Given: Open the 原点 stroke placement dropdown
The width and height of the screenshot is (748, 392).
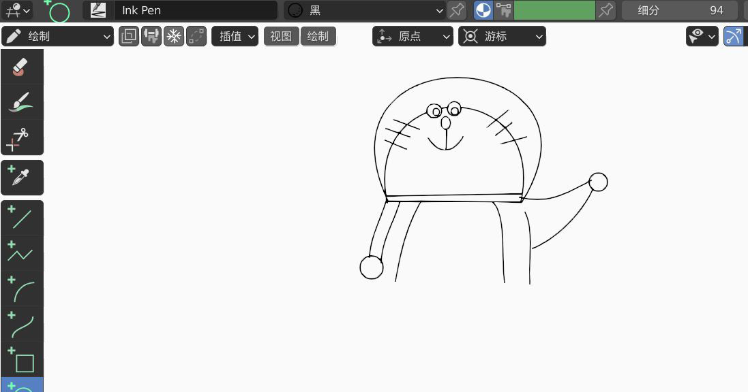Looking at the screenshot, I should click(x=413, y=36).
